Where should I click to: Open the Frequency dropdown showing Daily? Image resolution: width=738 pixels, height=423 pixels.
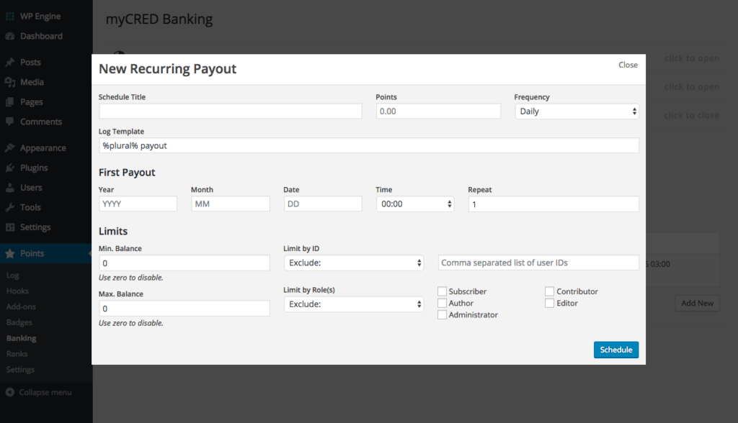575,111
